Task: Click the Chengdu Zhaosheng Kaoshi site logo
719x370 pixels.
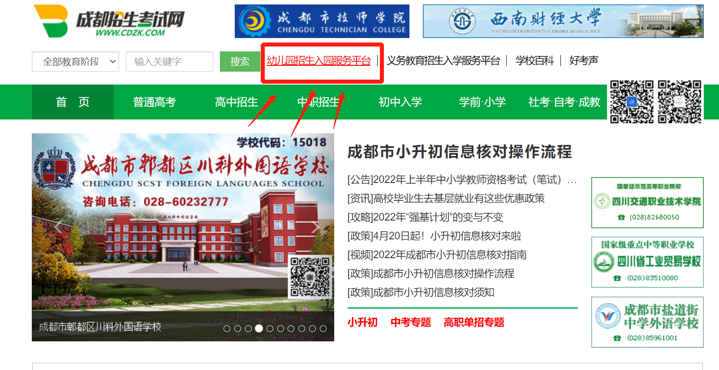Action: [x=109, y=21]
